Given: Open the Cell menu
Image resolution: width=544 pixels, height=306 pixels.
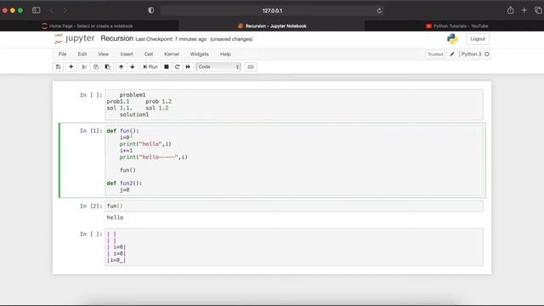Looking at the screenshot, I should click(x=149, y=54).
